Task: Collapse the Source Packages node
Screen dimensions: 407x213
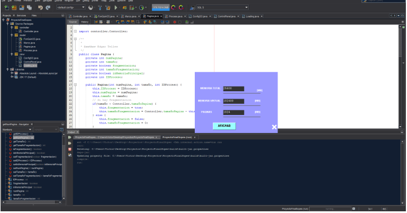Action: point(8,24)
